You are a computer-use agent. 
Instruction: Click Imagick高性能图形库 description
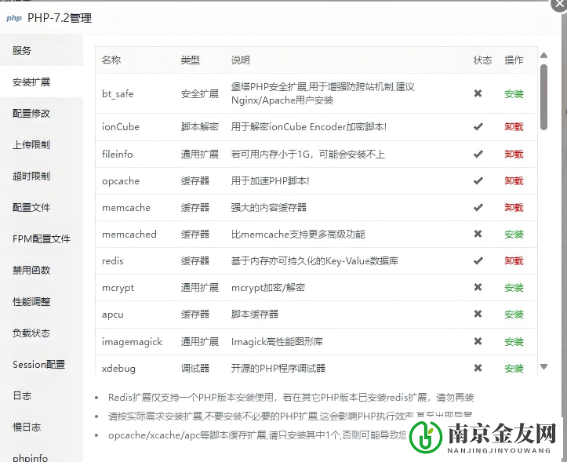point(277,342)
